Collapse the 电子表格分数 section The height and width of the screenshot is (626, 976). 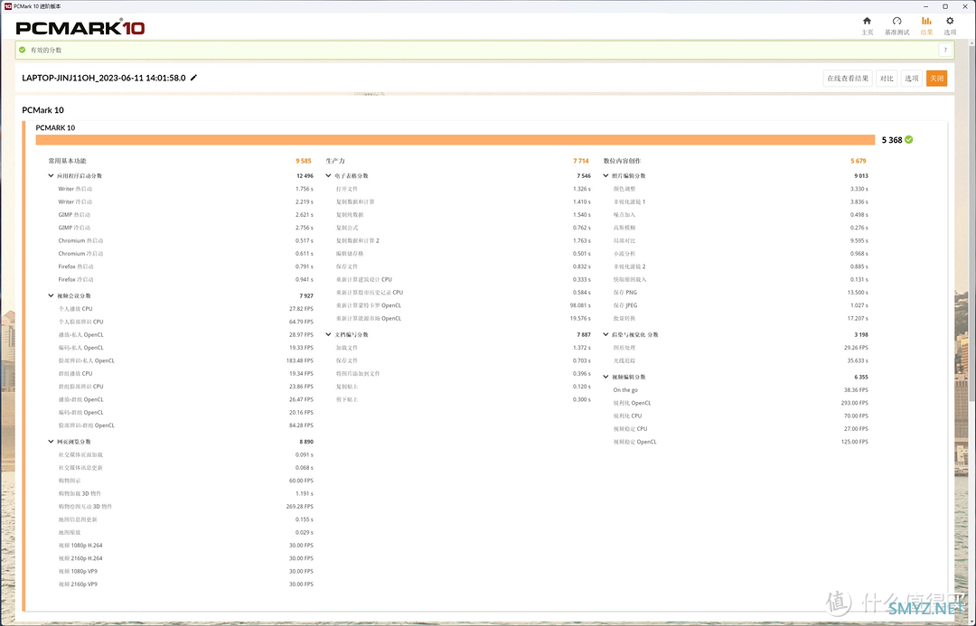(329, 176)
